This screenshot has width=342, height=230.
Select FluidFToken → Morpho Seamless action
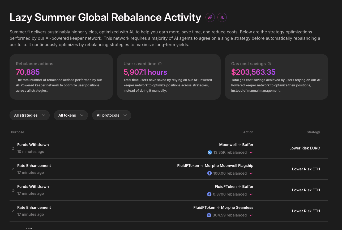tap(223, 207)
